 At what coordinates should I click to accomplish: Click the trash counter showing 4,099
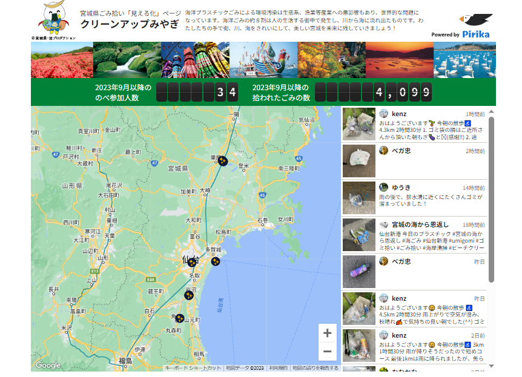(373, 92)
